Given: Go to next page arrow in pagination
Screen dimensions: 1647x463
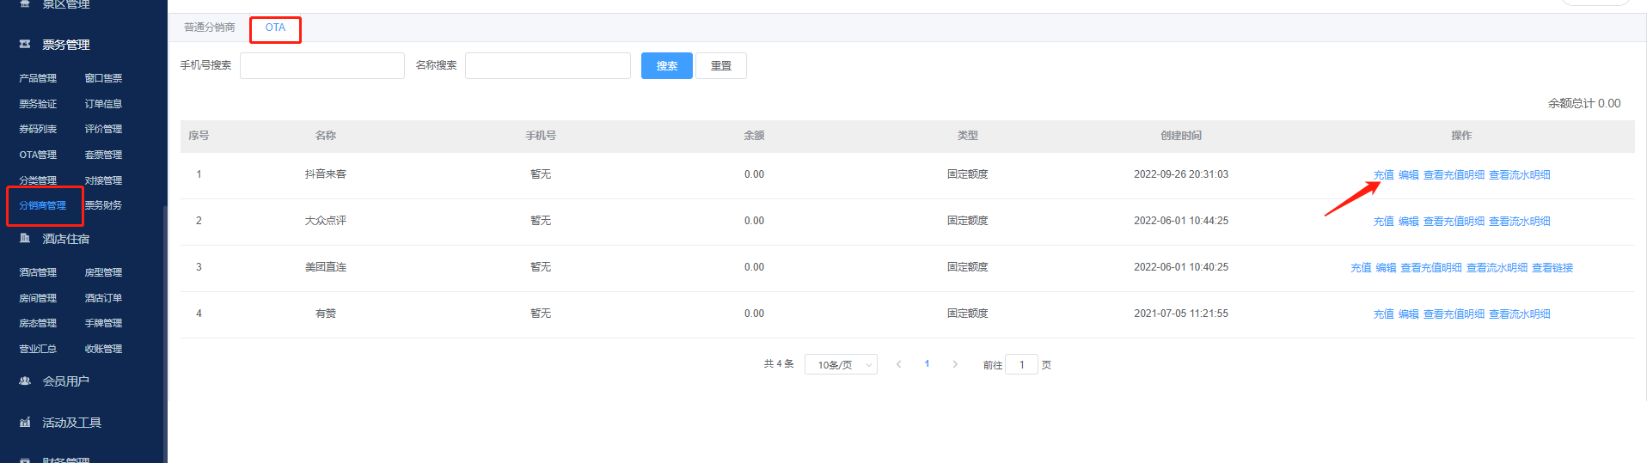Looking at the screenshot, I should (x=954, y=364).
